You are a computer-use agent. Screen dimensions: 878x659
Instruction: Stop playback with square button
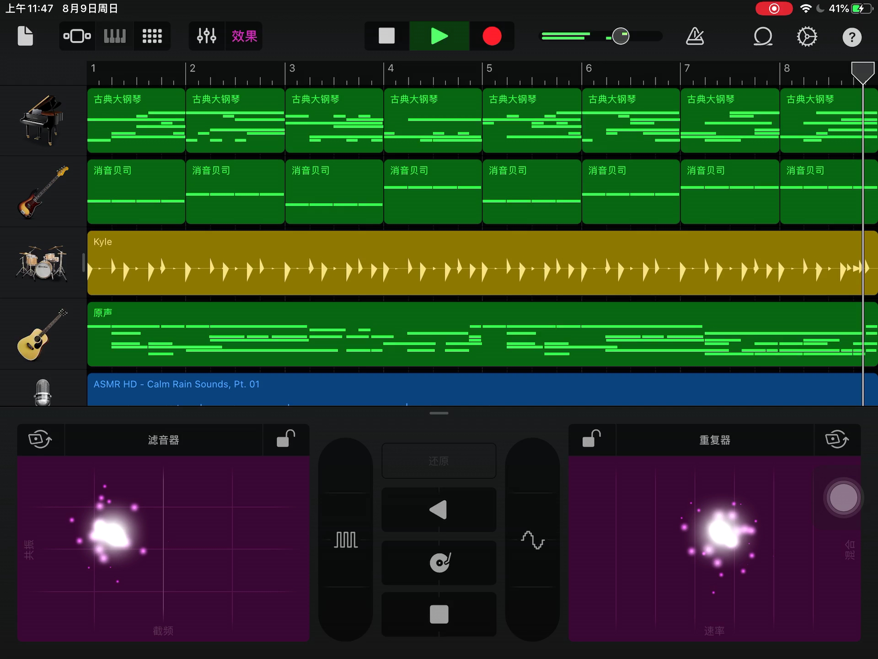click(x=386, y=36)
